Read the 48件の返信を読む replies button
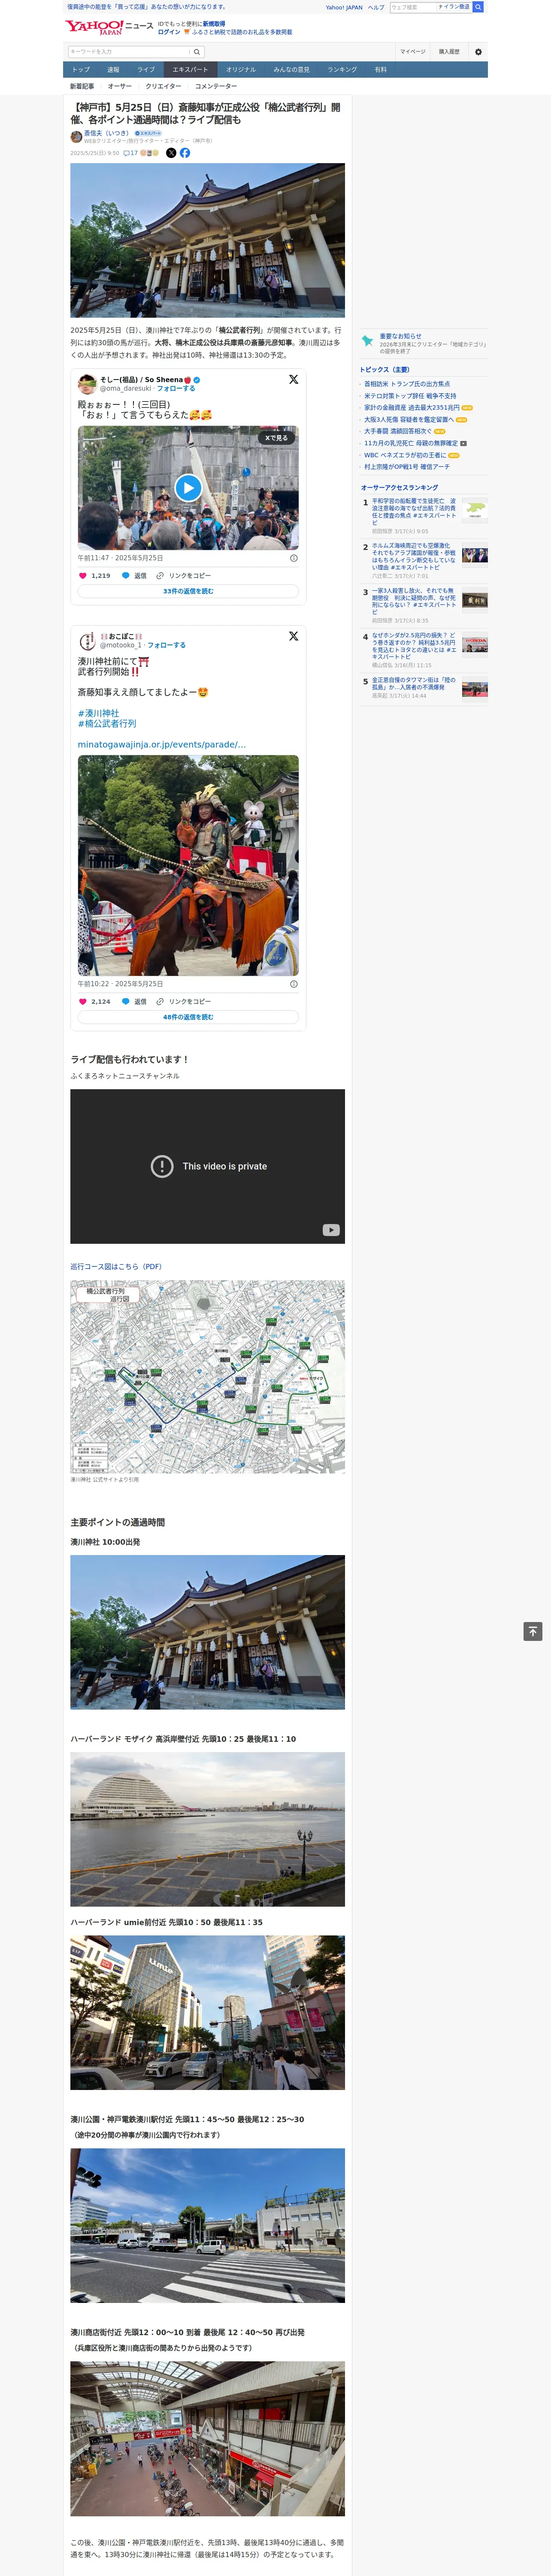 click(188, 1017)
